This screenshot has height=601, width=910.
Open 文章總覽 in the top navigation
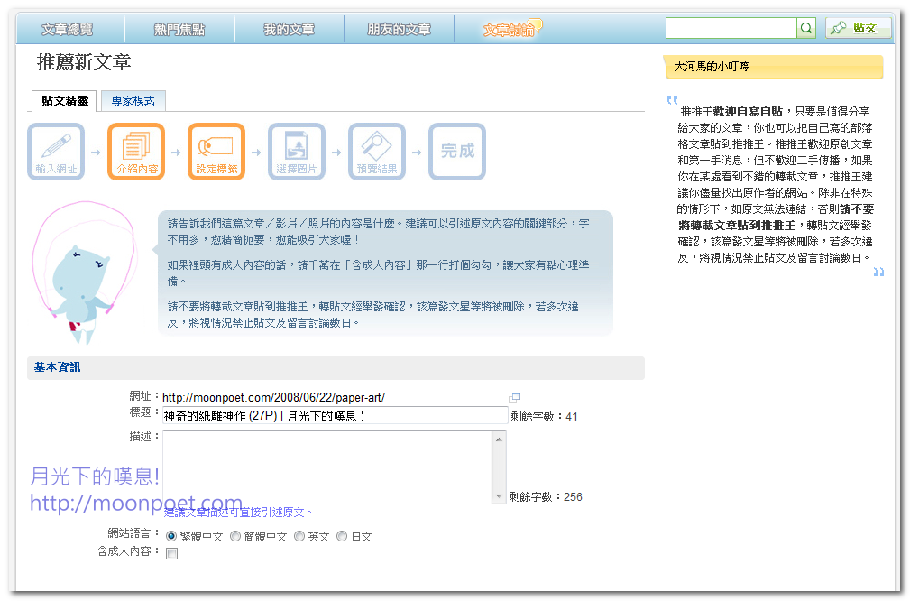click(68, 30)
